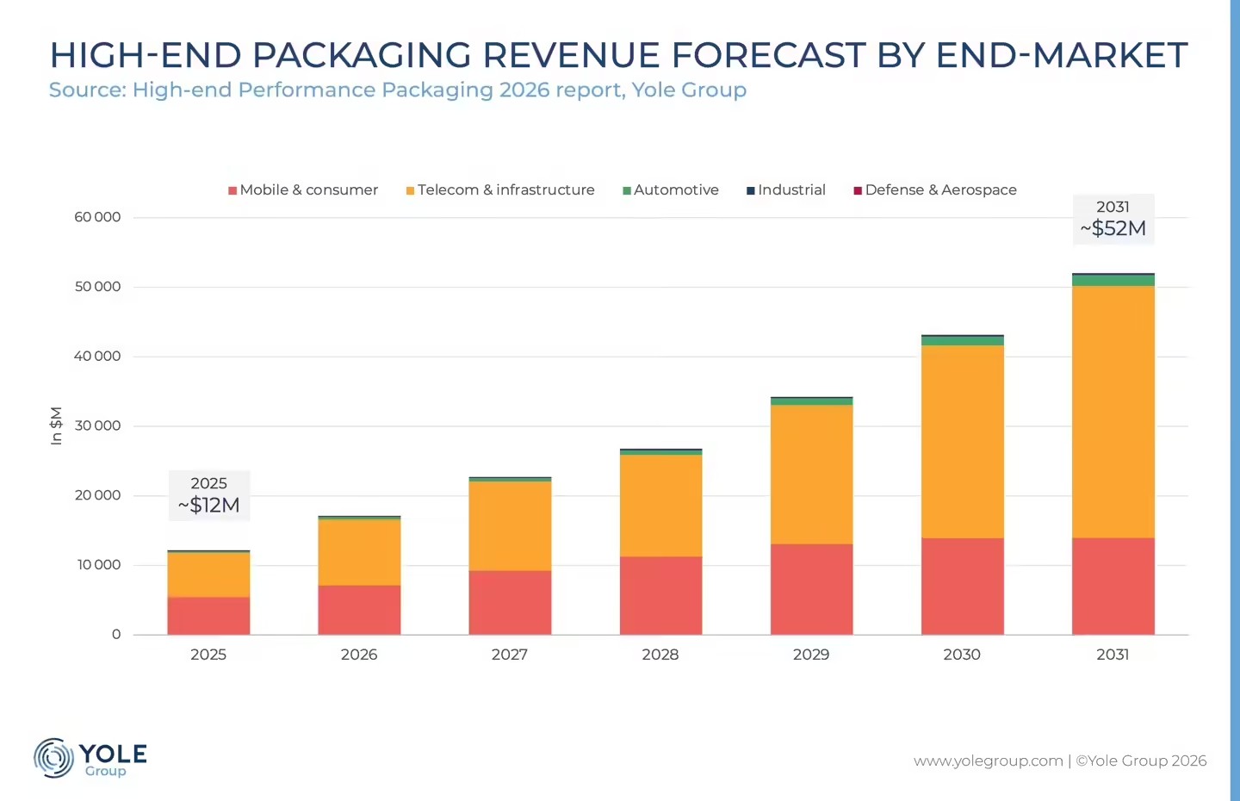Click the 'Industrial' legend label
Screen dimensions: 1240x801
(x=791, y=189)
